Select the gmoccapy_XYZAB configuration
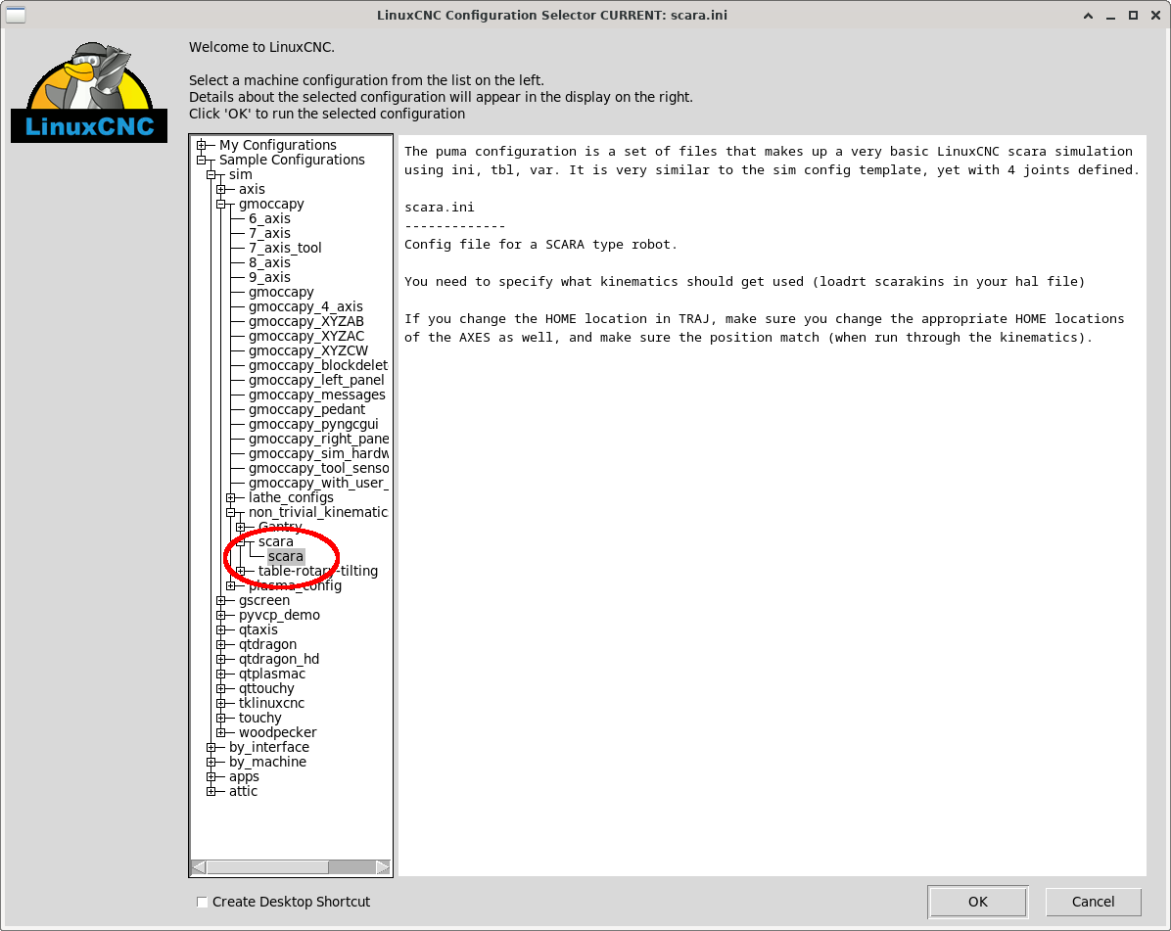 [x=306, y=322]
